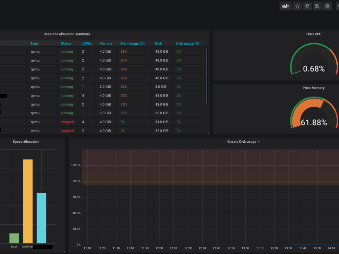Viewport: 339px width, 254px height.
Task: Click running status in 68% row
Action: (67, 113)
